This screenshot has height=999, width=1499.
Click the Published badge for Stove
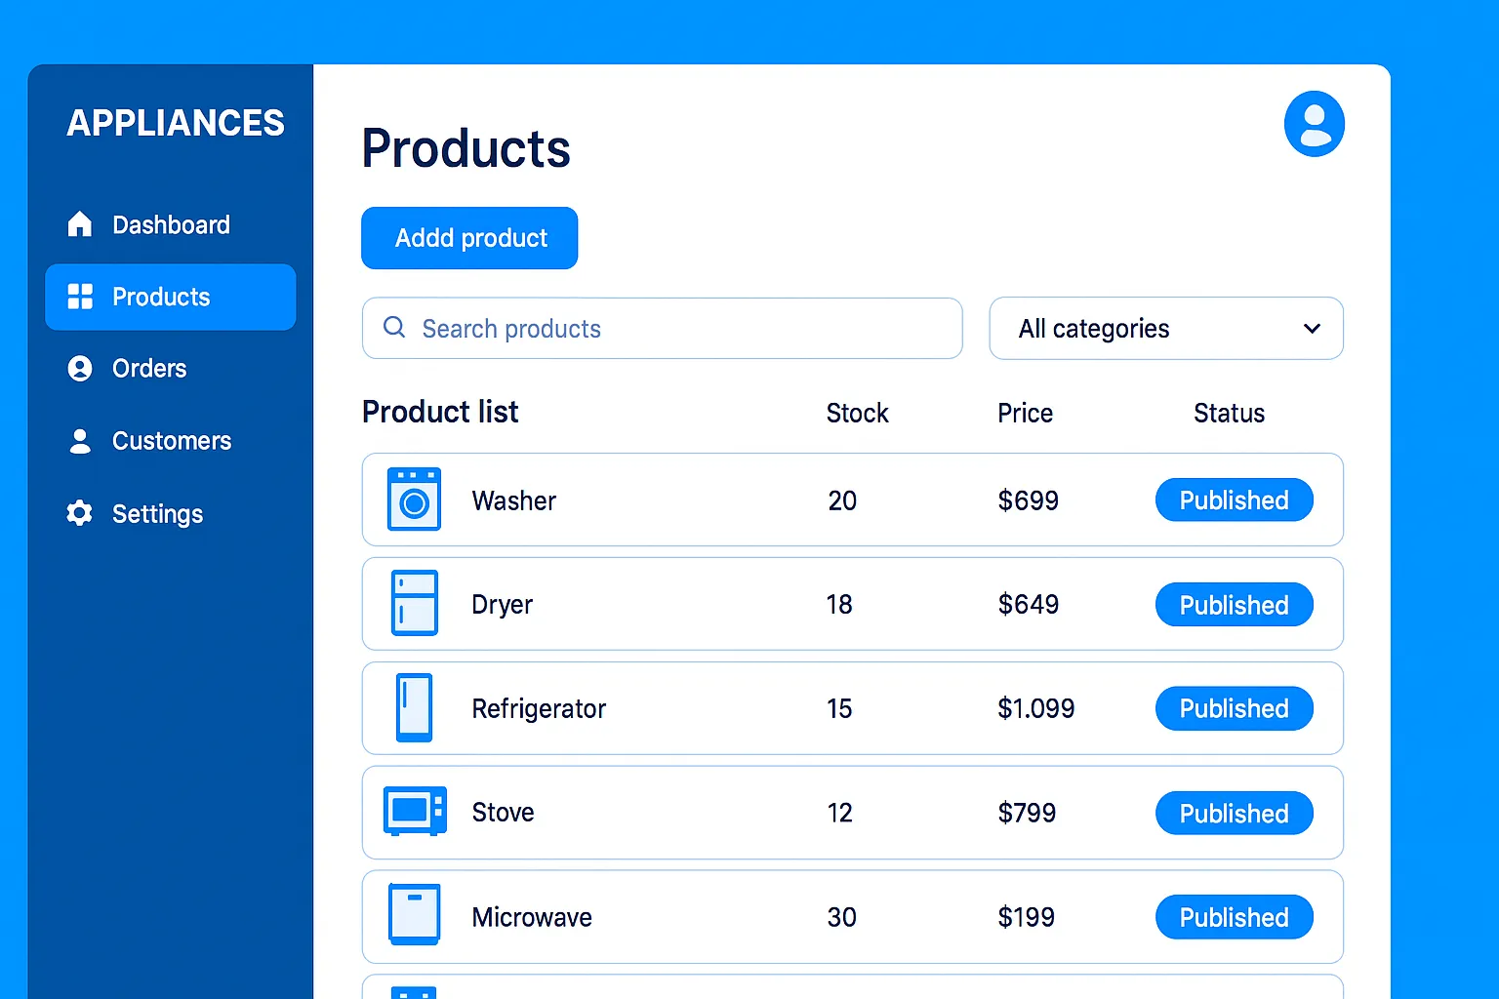pyautogui.click(x=1234, y=813)
